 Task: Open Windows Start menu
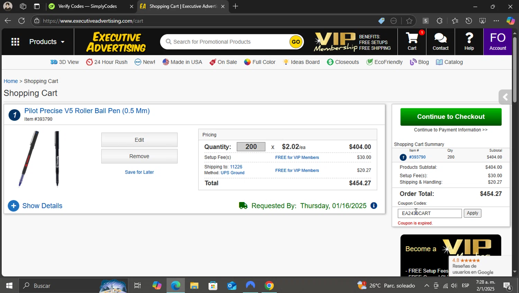point(9,286)
